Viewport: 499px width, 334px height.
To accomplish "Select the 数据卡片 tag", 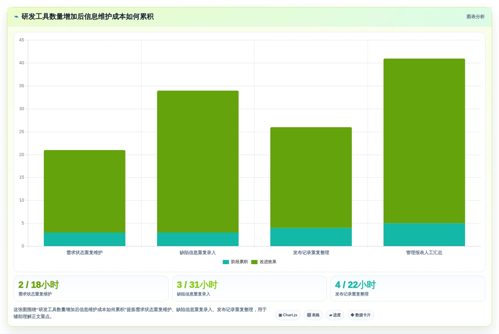I will coord(361,315).
